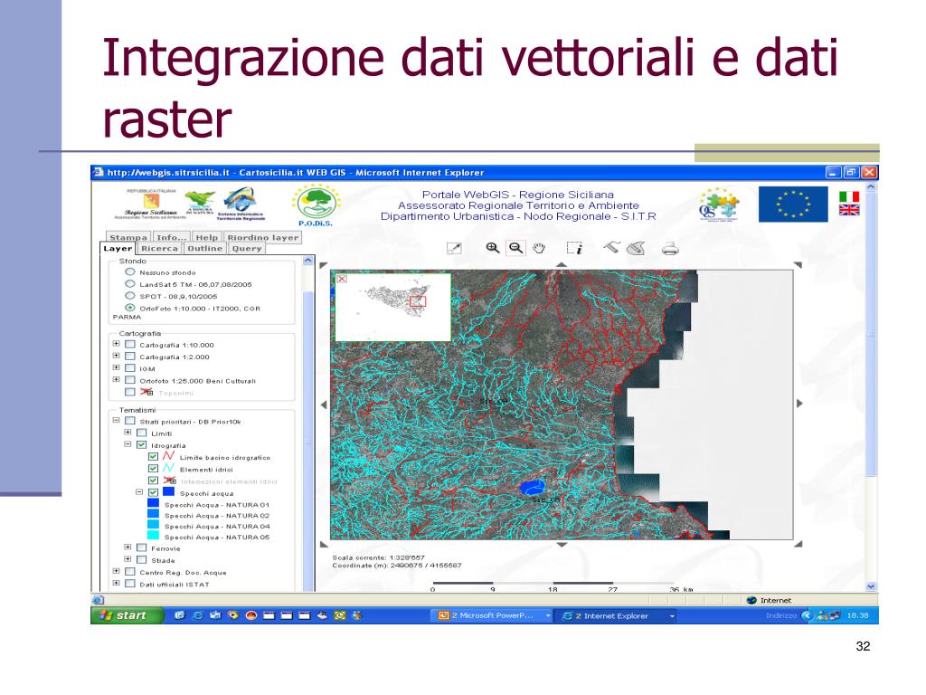Collapse Strati prioritari DB Prior10k node

(x=117, y=420)
